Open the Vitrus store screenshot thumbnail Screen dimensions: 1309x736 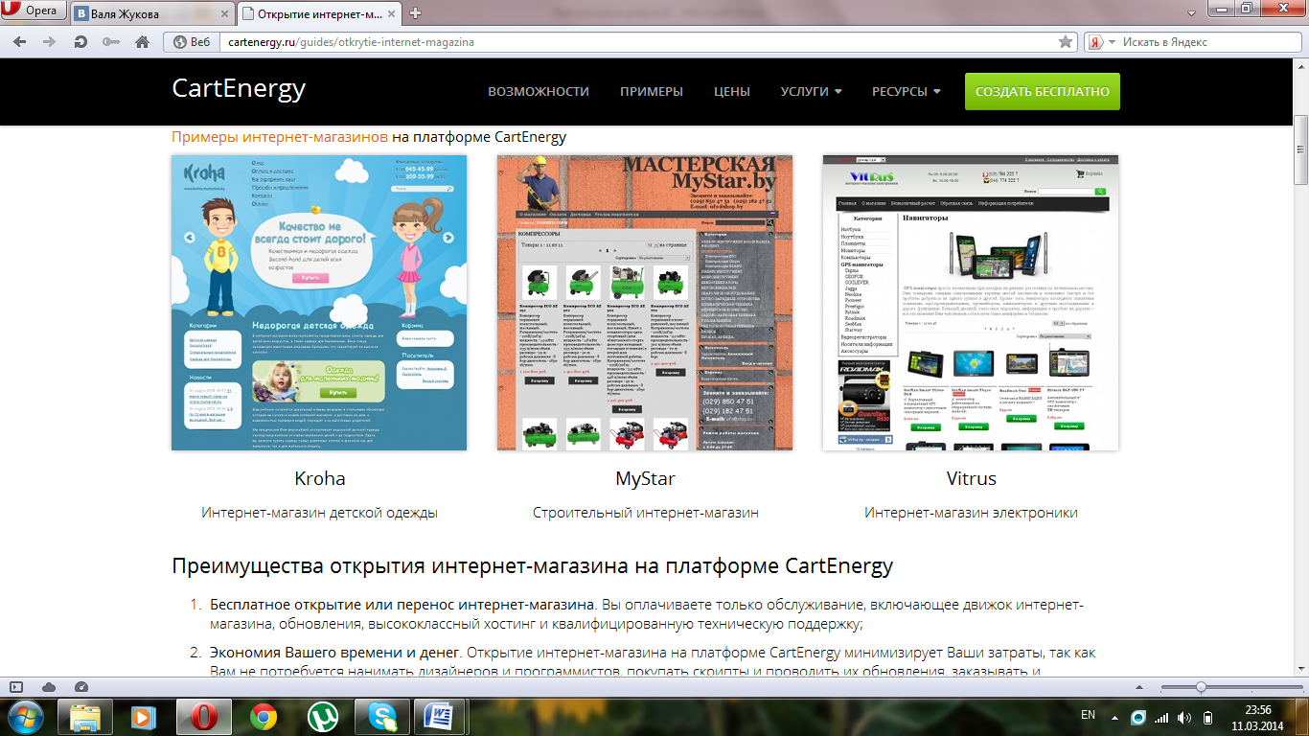(x=971, y=303)
